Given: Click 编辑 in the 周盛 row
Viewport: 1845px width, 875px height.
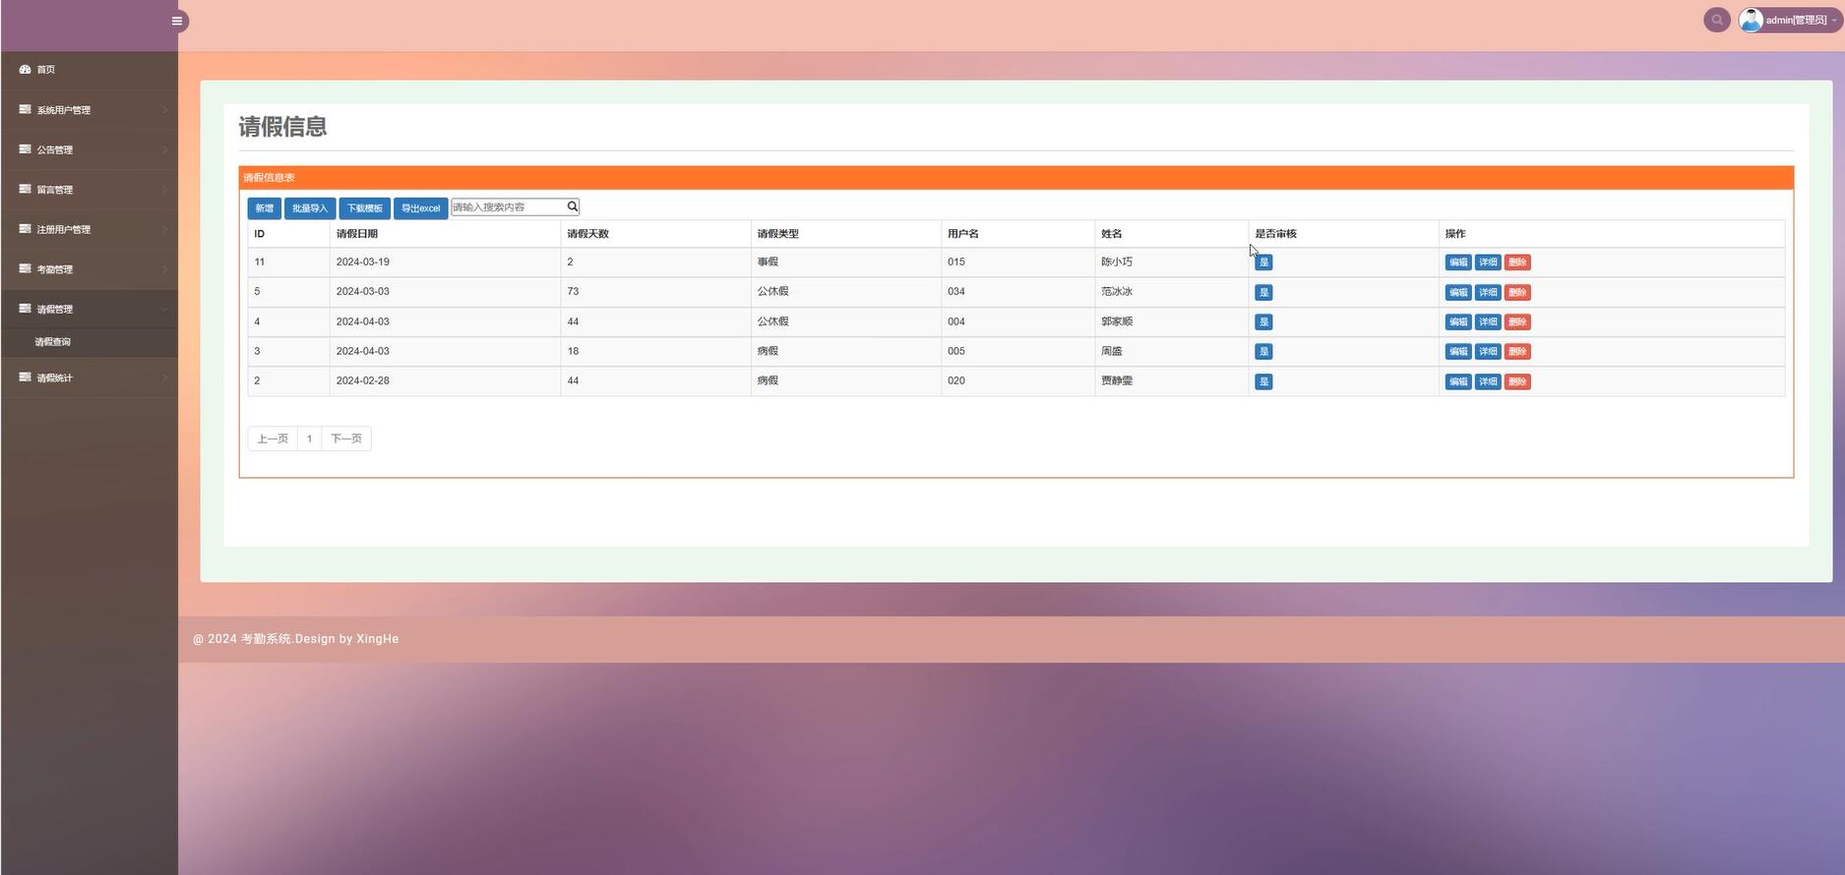Looking at the screenshot, I should point(1458,351).
